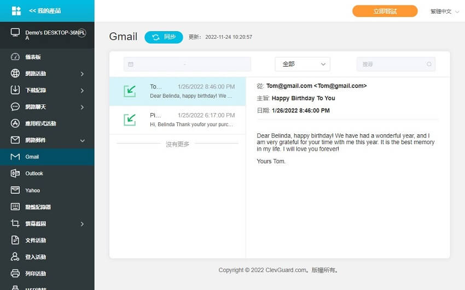Image resolution: width=465 pixels, height=290 pixels.
Task: Click the desktop monitor device icon
Action: [x=15, y=32]
